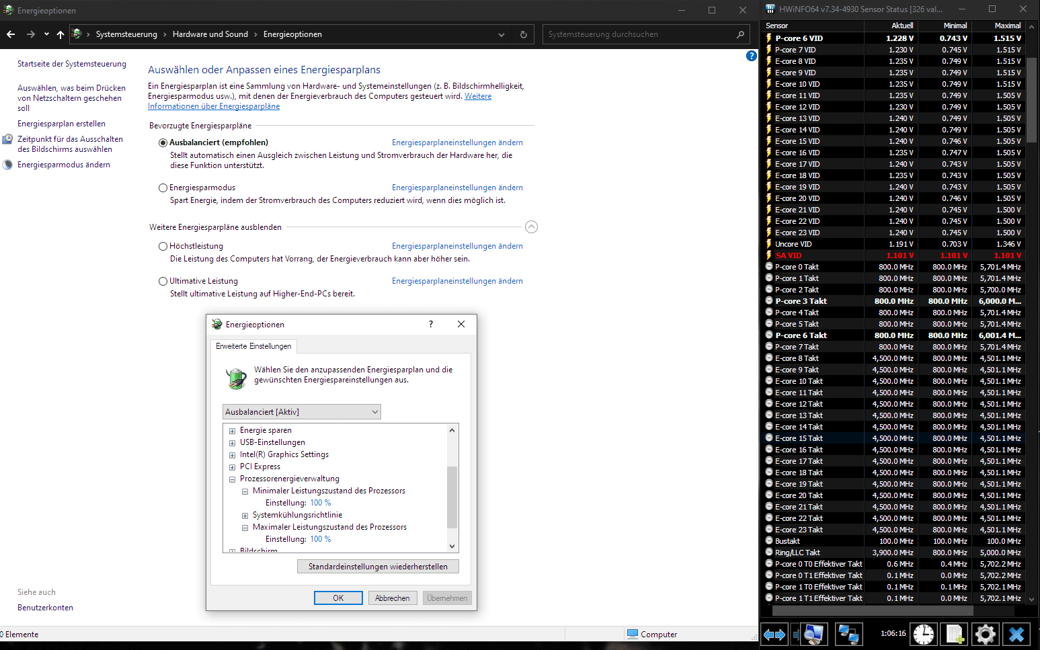Click the logging sheet icon in HWiNFO
Image resolution: width=1040 pixels, height=650 pixels.
955,634
